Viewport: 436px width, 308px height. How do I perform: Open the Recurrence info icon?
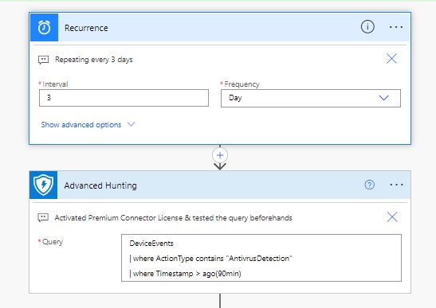(367, 27)
